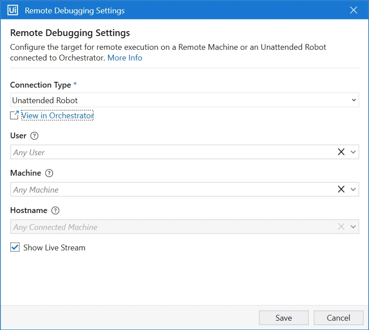369x330 pixels.
Task: Expand the Machine dropdown chevron
Action: tap(353, 189)
